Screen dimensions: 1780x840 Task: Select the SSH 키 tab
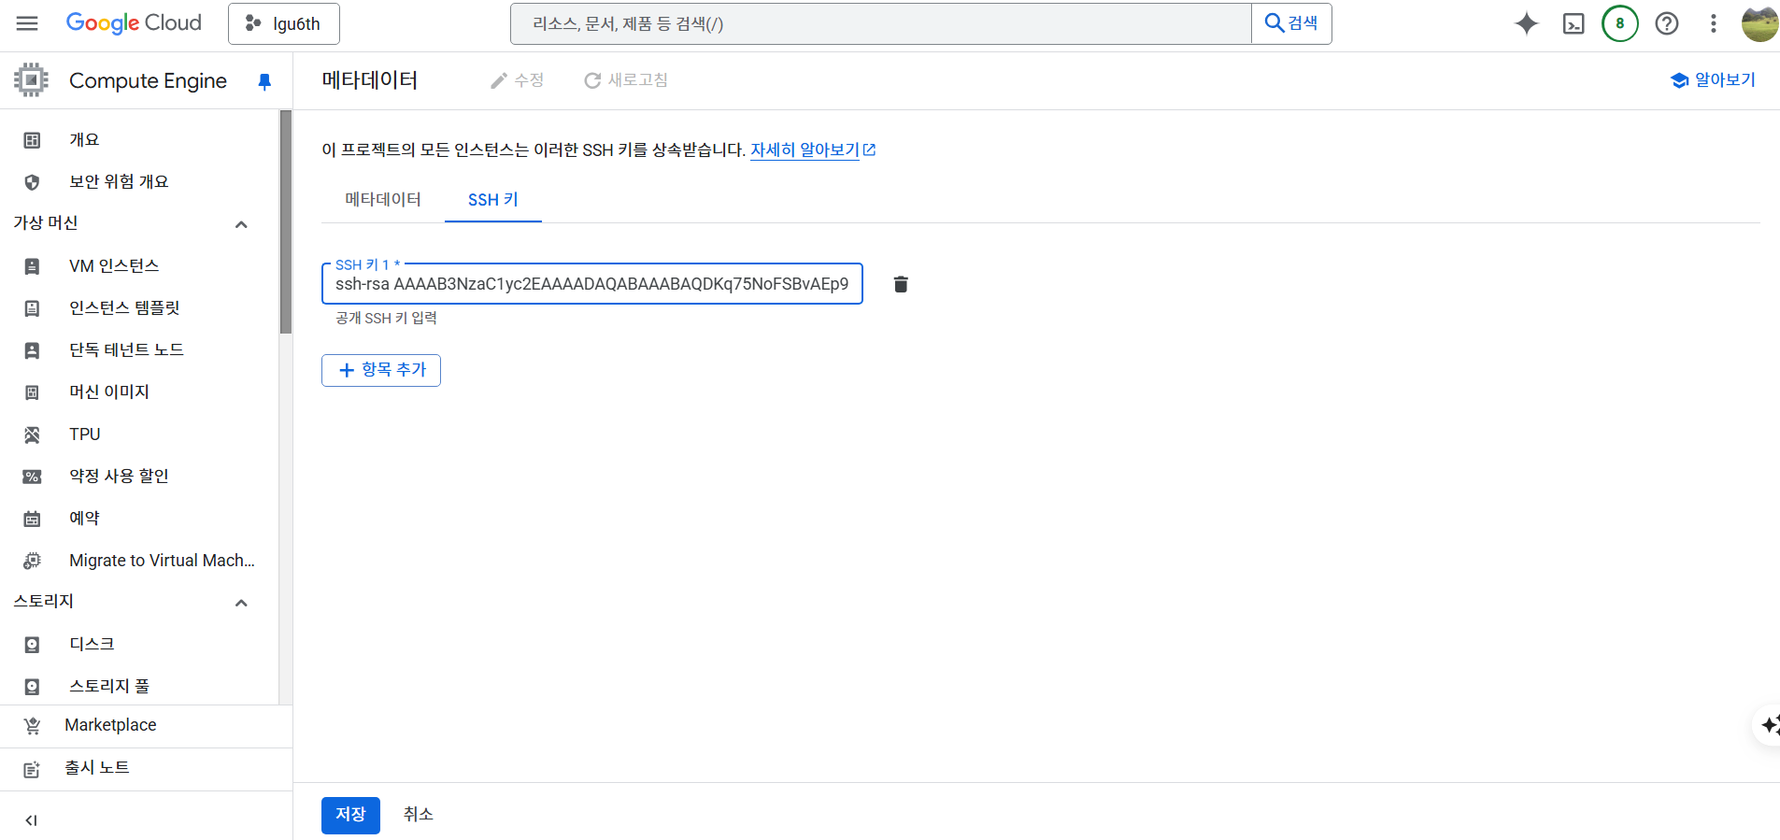[x=493, y=199]
